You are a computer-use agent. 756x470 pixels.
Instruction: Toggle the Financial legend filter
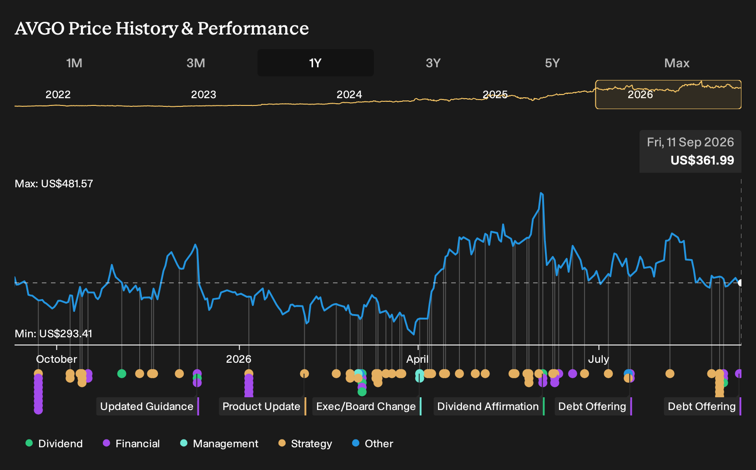131,444
